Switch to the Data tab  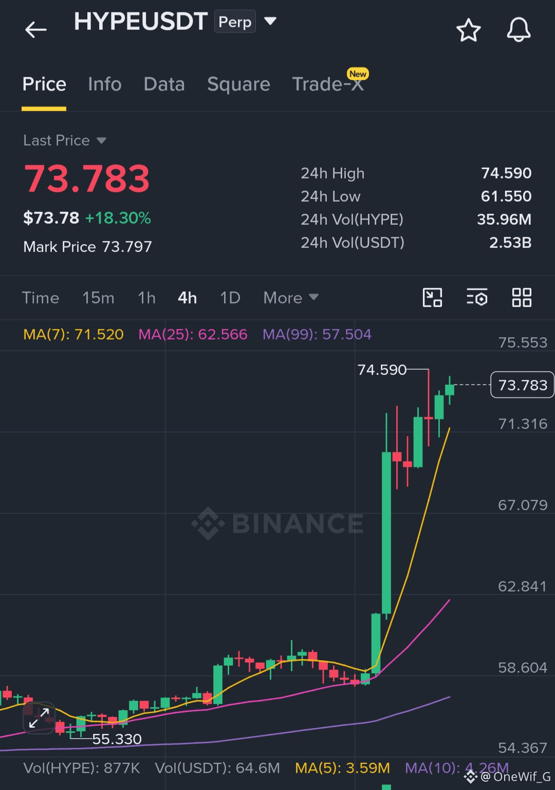pos(164,84)
